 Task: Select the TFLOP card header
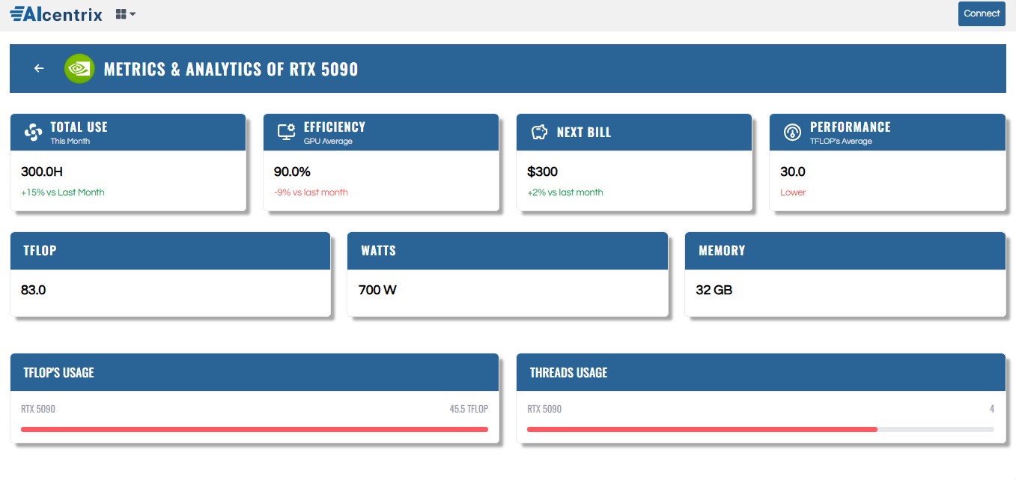[x=170, y=251]
